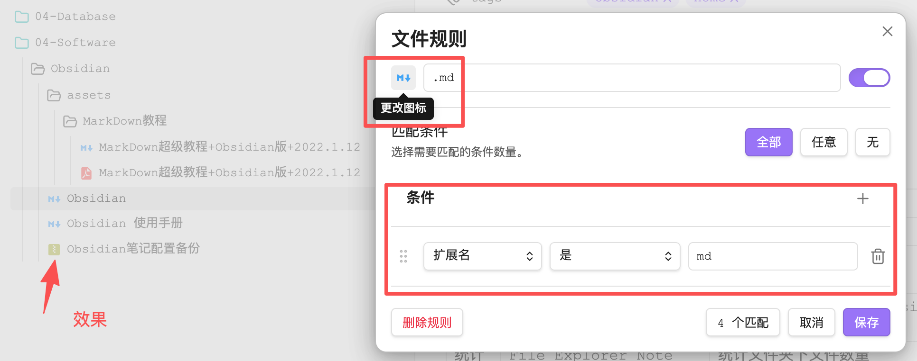Viewport: 917px width, 361px height.
Task: Grab the condition row drag handle
Action: (403, 256)
